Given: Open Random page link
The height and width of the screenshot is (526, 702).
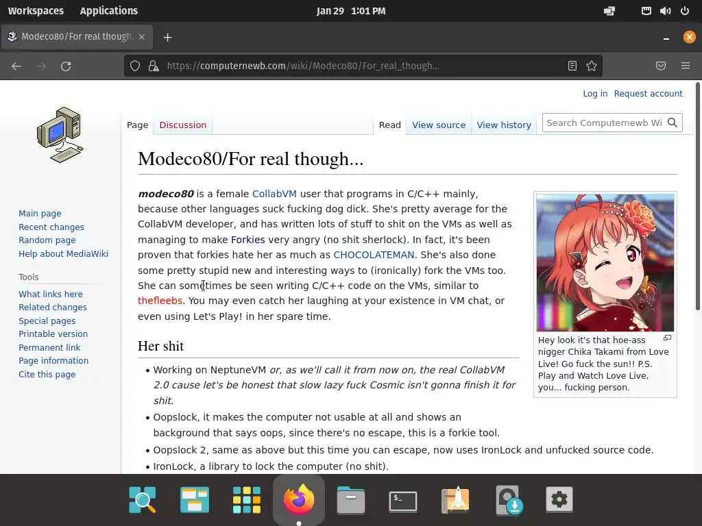Looking at the screenshot, I should [47, 240].
